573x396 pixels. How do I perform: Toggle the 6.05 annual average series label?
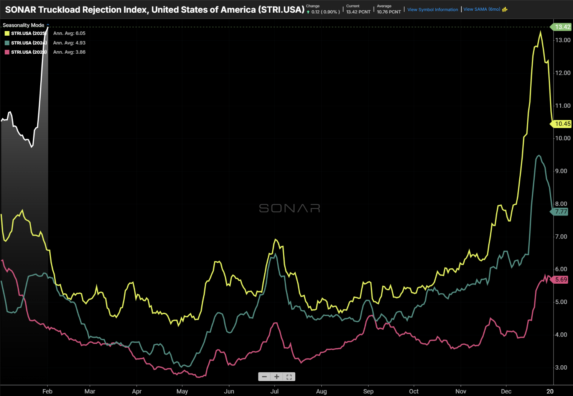click(69, 33)
